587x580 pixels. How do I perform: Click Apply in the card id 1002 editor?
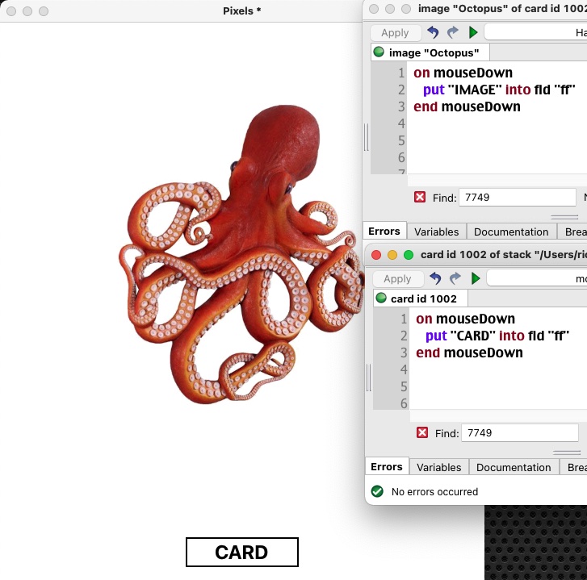[x=397, y=279]
